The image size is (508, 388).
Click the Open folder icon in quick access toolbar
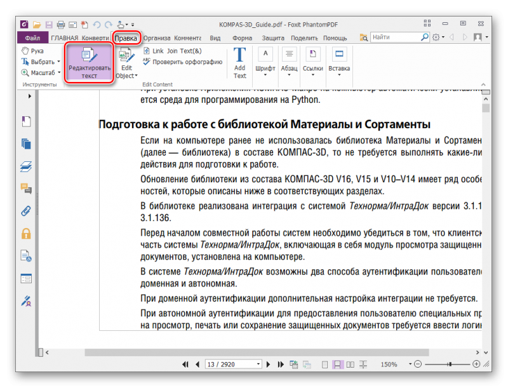click(x=37, y=25)
